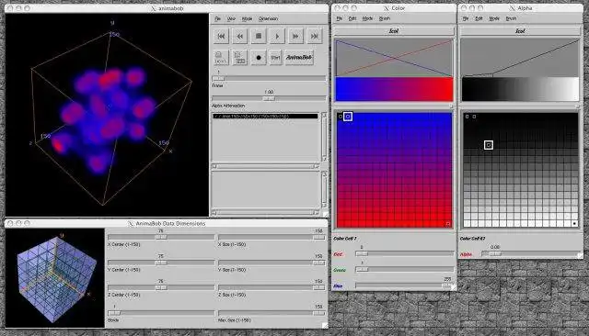Click the Alpha value slider handle
Image resolution: width=589 pixels, height=336 pixels.
click(x=495, y=253)
